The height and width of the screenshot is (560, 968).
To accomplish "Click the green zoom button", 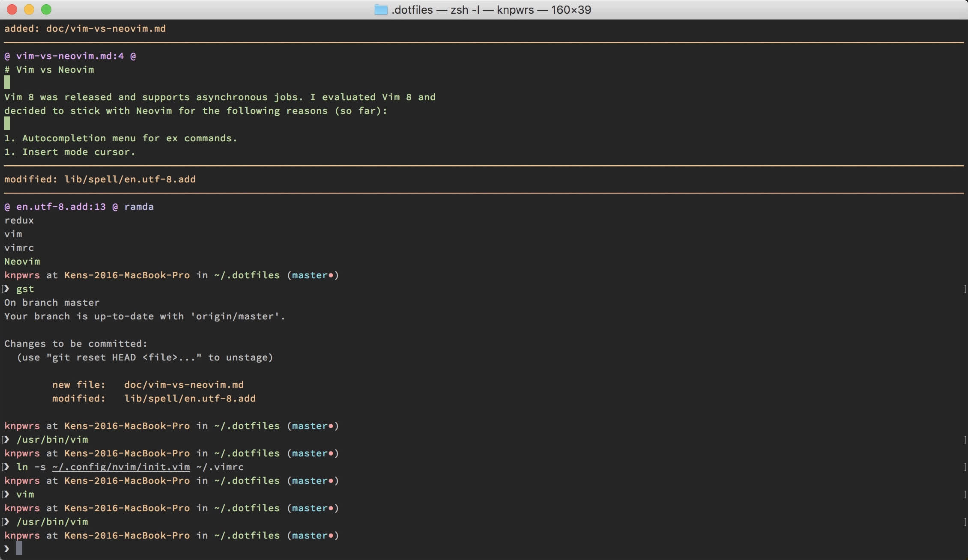I will (x=46, y=9).
